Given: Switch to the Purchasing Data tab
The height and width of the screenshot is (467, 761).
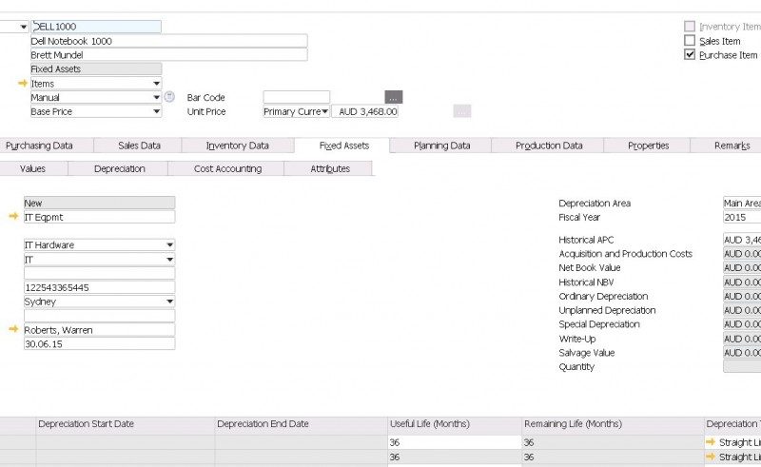Looking at the screenshot, I should [47, 146].
